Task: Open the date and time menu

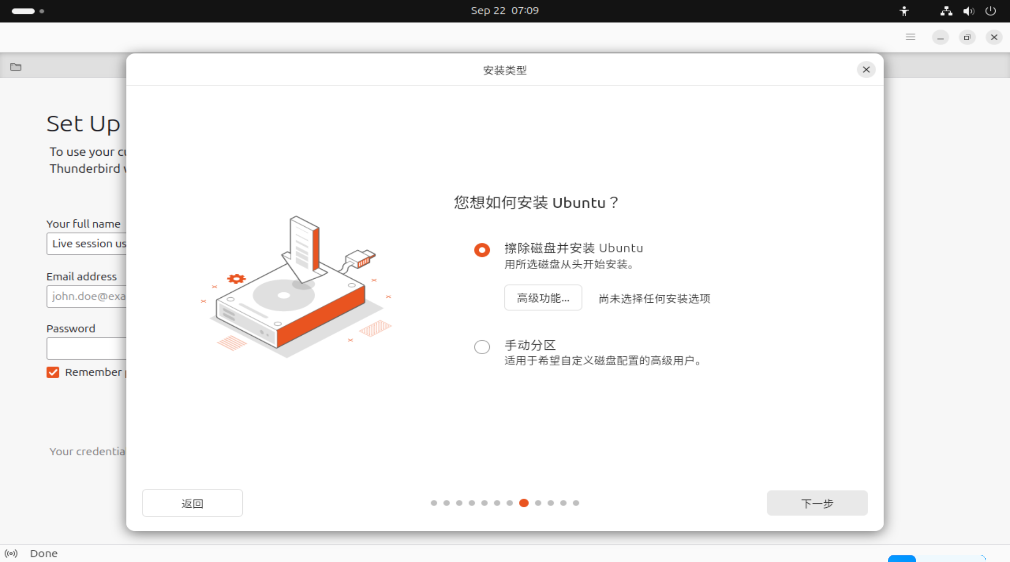Action: (505, 11)
